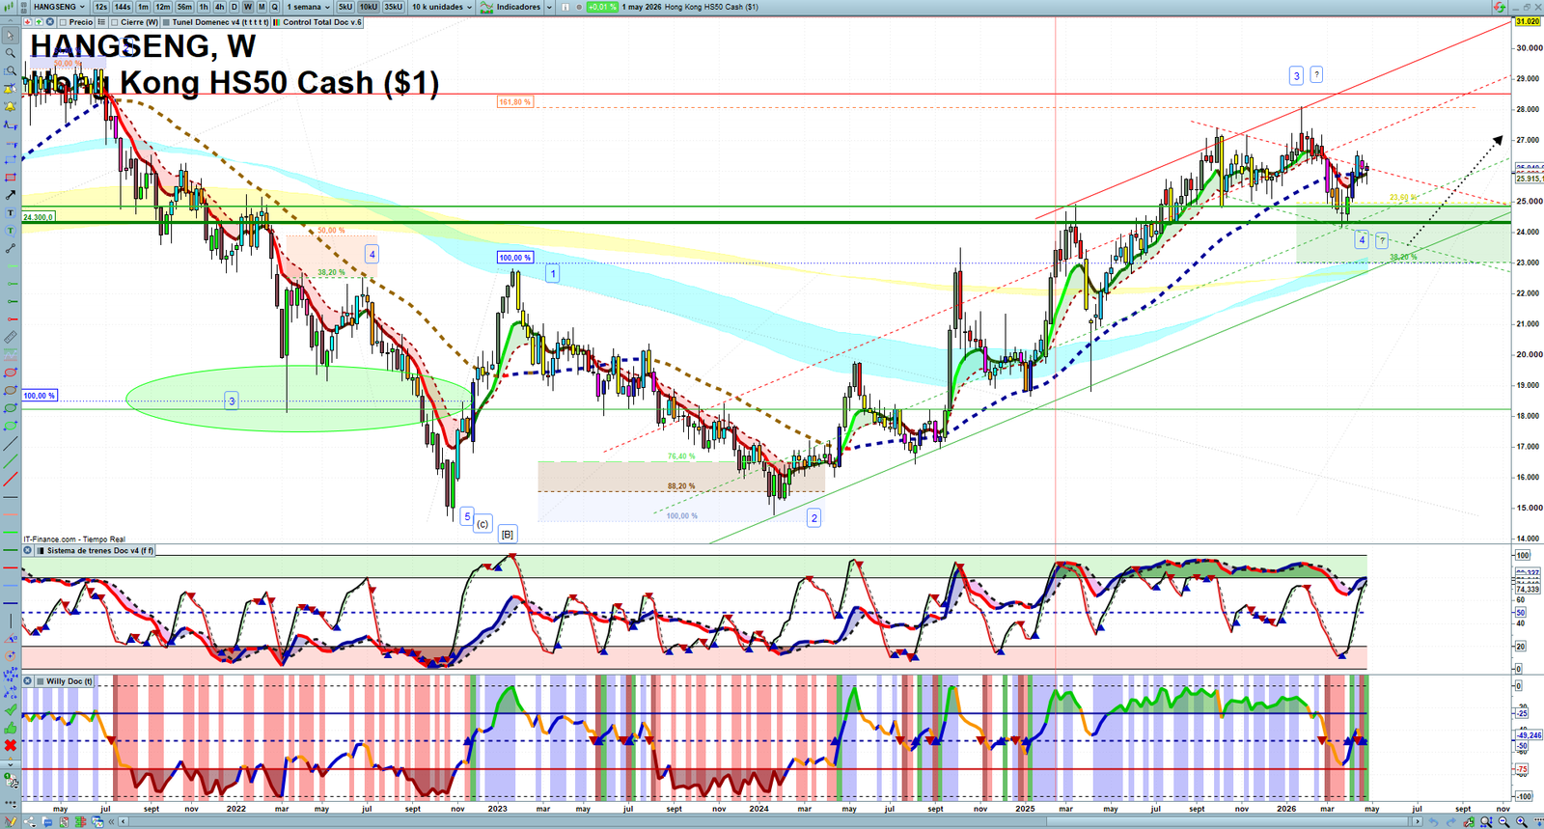
Task: Click the Control Total Doc color swatch
Action: (277, 21)
